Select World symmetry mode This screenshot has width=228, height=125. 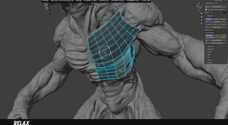[x=216, y=19]
